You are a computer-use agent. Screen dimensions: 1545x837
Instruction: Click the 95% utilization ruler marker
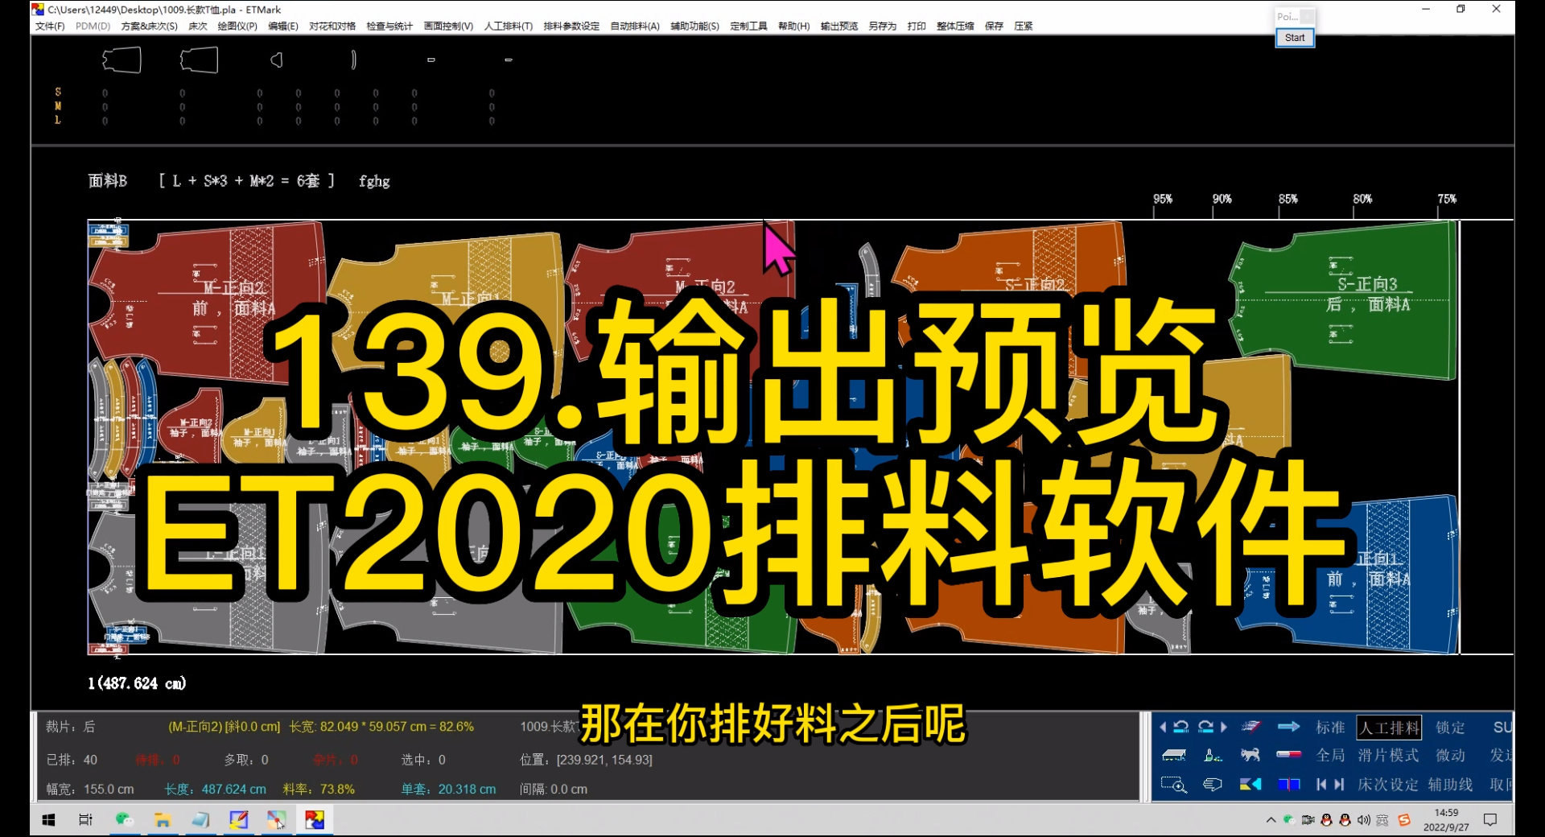point(1162,199)
